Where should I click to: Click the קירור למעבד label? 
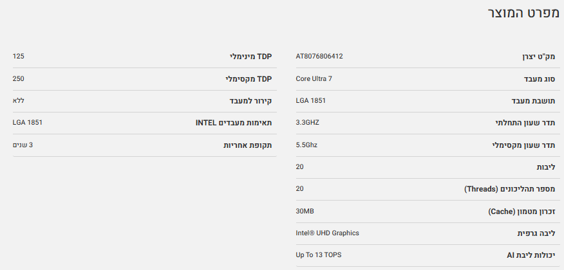pos(250,101)
